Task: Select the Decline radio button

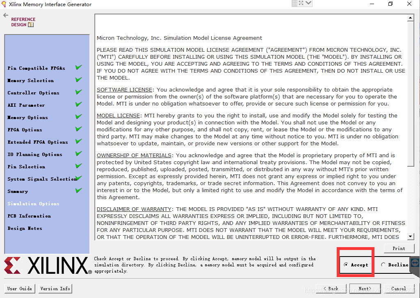Action: tap(383, 265)
